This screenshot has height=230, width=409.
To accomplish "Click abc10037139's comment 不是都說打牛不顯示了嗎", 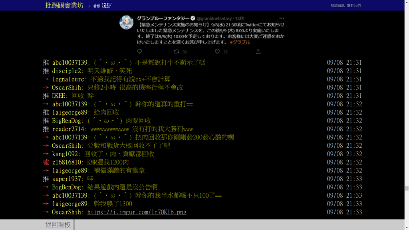I will [150, 63].
